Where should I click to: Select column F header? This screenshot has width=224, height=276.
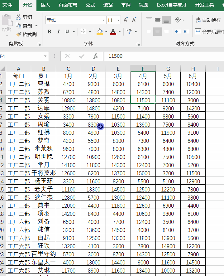point(143,69)
